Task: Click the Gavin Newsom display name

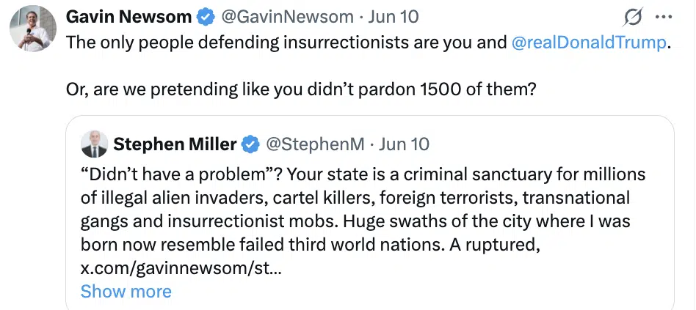Action: (x=128, y=18)
